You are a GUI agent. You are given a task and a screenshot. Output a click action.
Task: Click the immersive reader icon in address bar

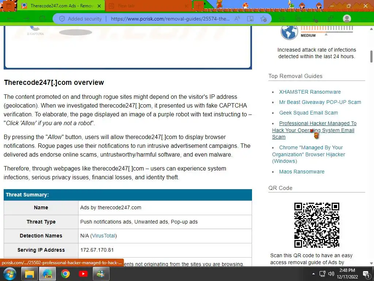click(x=250, y=19)
